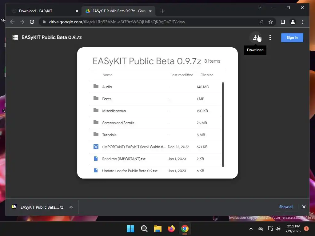Click the Name column header
Viewport: 315px width, 236px height.
107,75
